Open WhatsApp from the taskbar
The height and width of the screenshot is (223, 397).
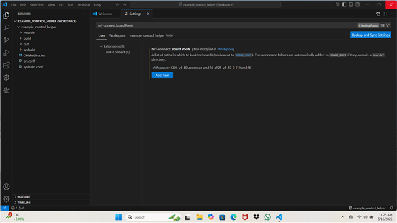tap(267, 217)
